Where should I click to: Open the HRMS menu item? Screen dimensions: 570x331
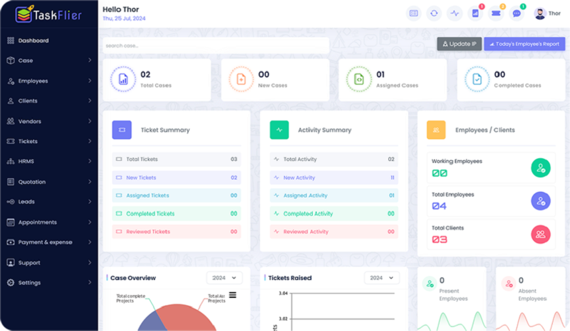point(49,161)
